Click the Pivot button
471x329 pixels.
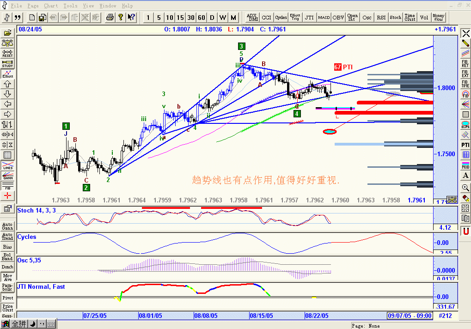click(x=7, y=298)
